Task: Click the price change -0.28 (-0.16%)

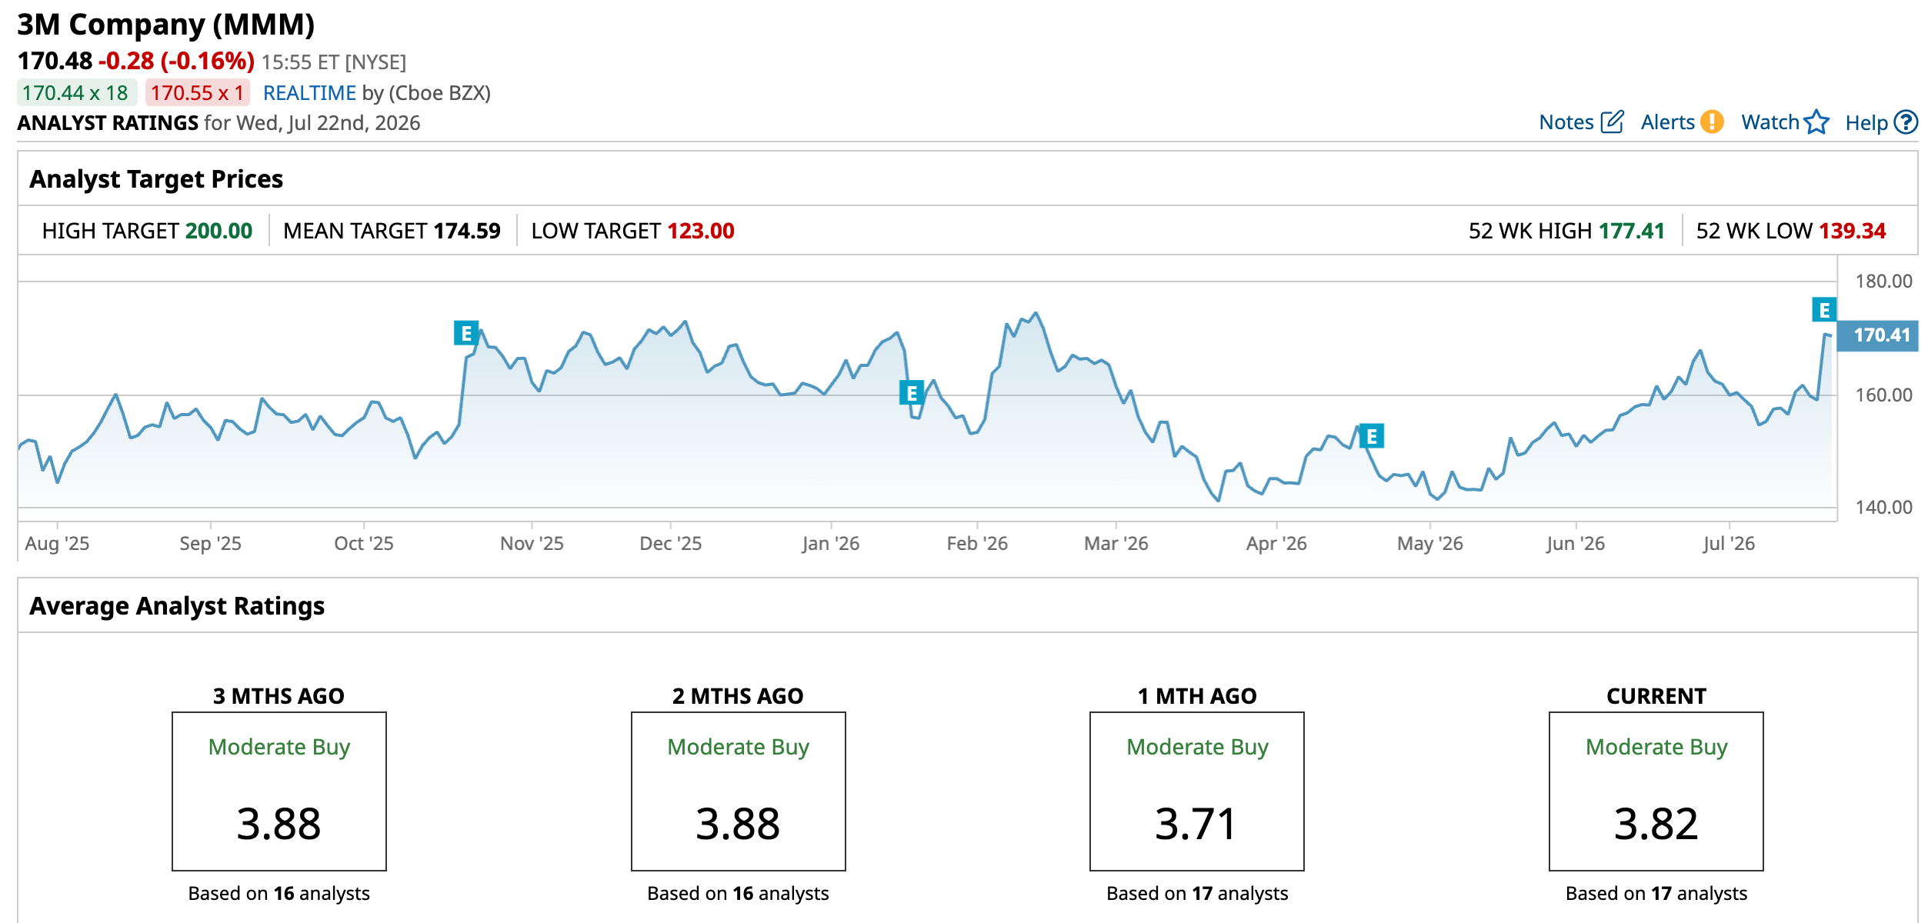Action: [176, 61]
